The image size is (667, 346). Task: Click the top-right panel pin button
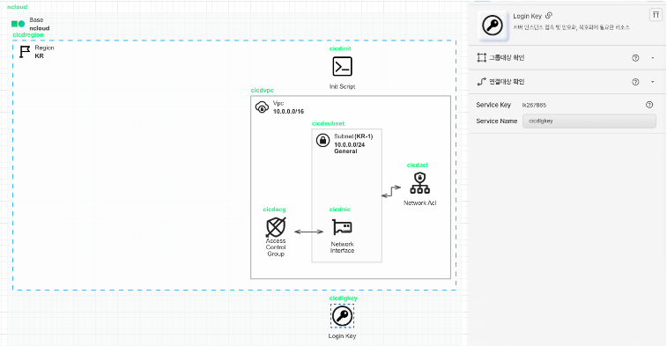656,15
